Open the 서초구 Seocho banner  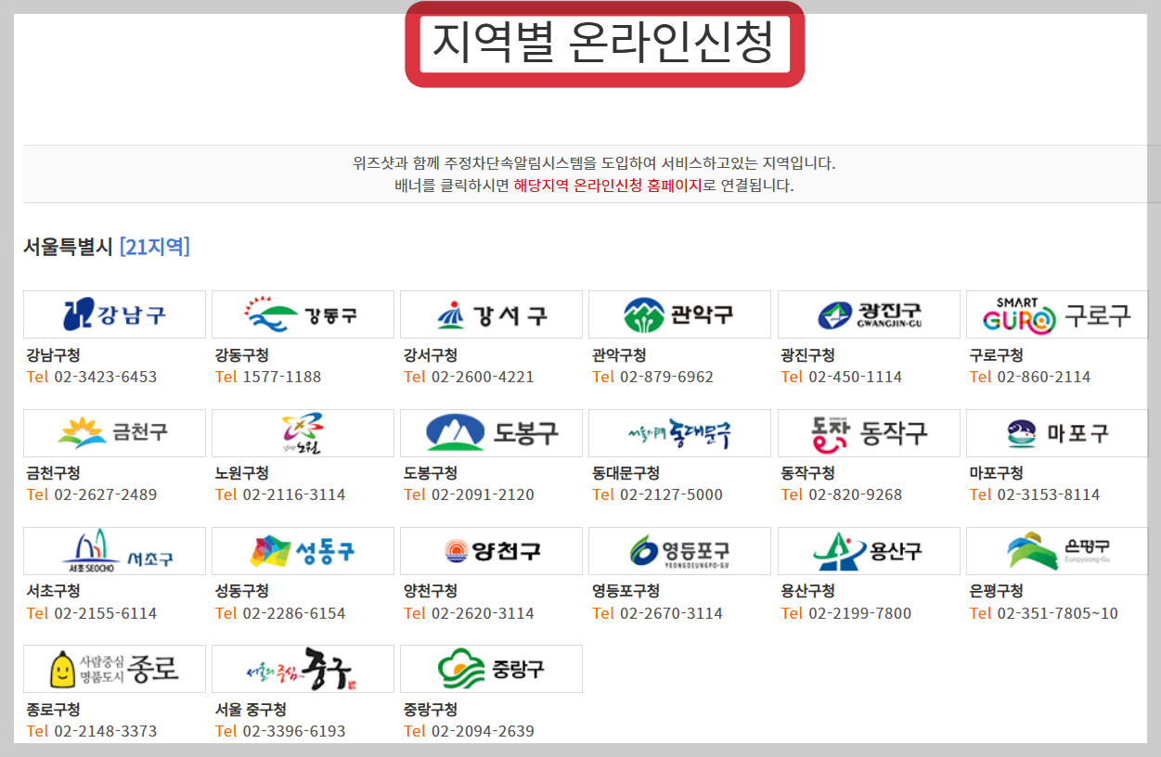[114, 551]
